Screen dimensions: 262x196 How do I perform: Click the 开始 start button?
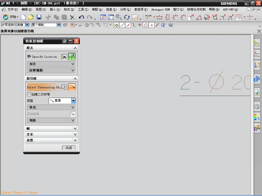click(x=10, y=17)
